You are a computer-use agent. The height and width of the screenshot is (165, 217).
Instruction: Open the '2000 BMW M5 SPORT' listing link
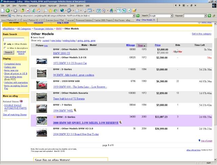(86, 123)
